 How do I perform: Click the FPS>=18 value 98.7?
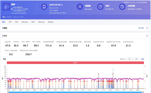pyautogui.click(x=25, y=46)
